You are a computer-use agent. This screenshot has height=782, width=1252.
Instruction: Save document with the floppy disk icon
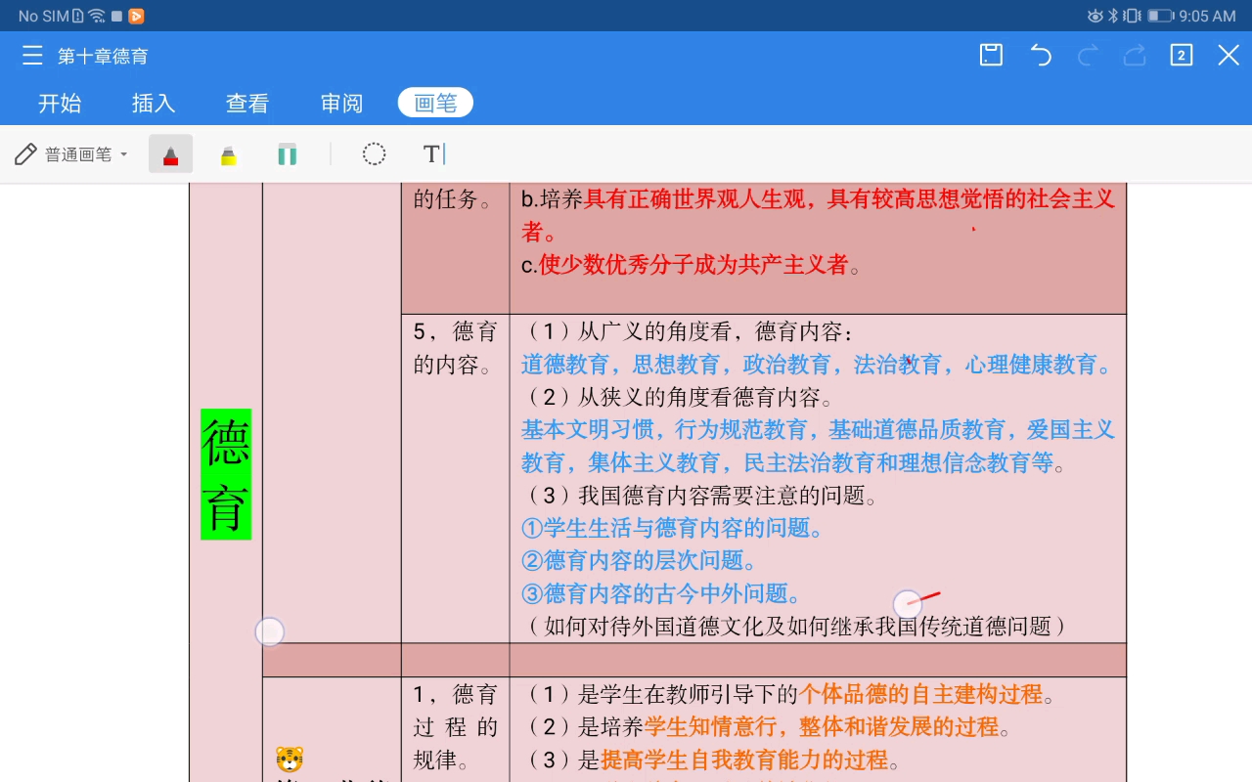pos(992,55)
